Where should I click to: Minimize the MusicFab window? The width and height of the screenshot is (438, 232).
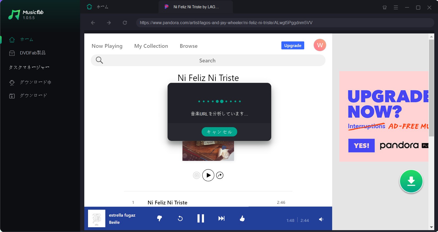click(x=407, y=7)
